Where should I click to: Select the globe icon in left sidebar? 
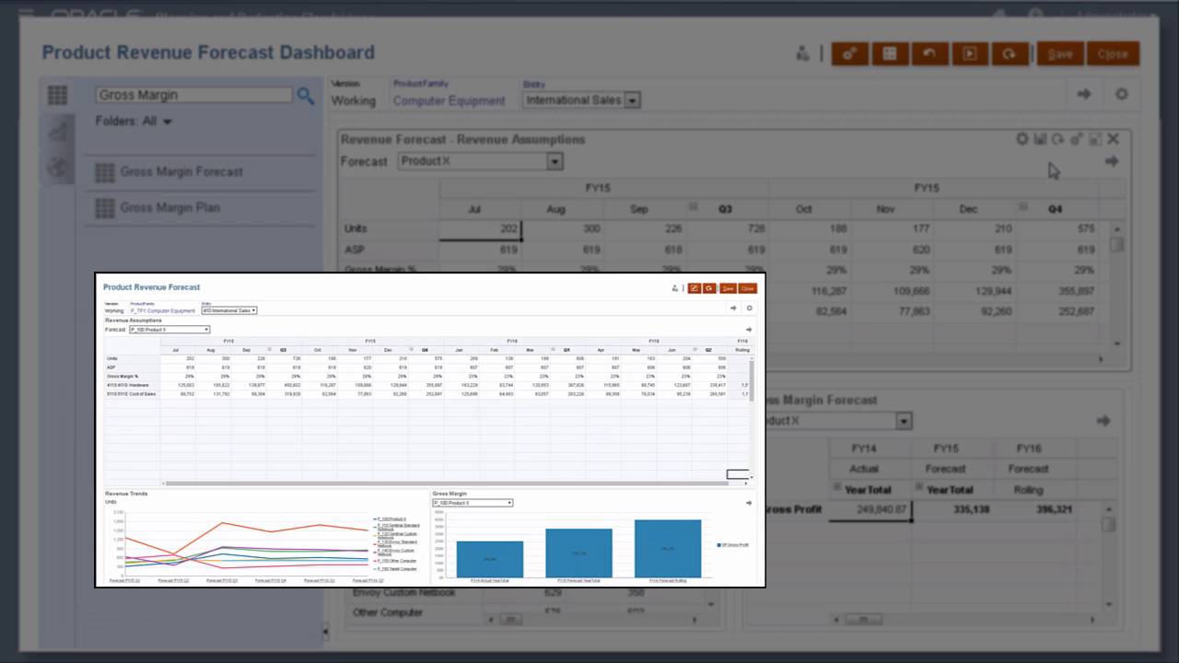click(x=57, y=167)
